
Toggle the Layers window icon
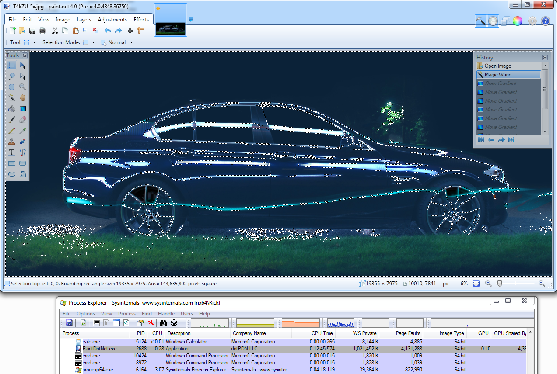pos(505,21)
